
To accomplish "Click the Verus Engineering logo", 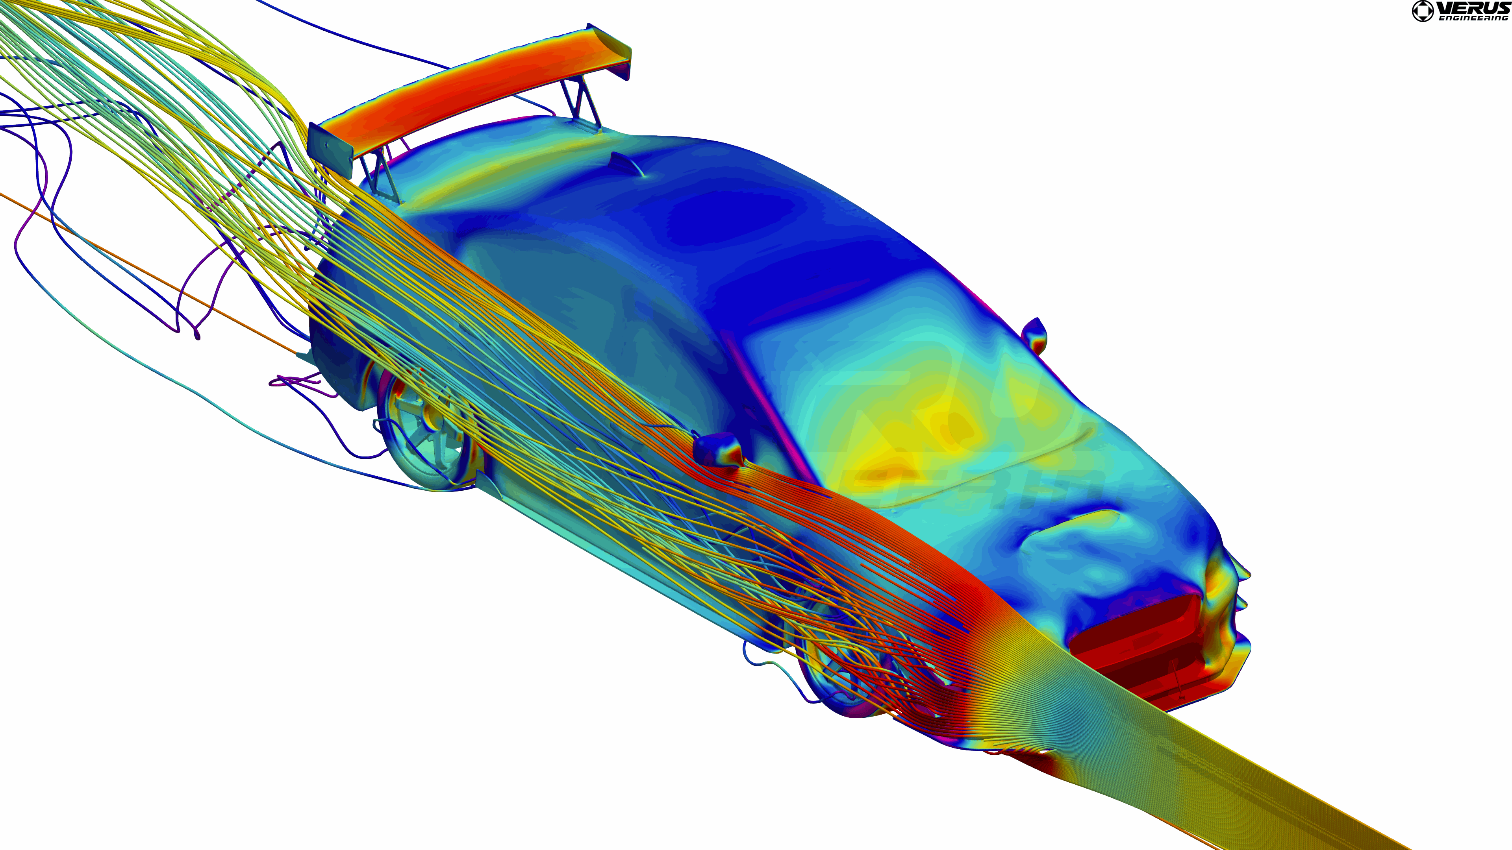I will click(x=1460, y=11).
